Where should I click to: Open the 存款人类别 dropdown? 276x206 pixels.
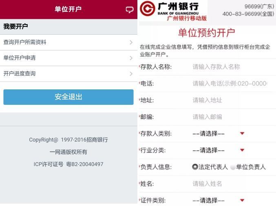click(219, 134)
